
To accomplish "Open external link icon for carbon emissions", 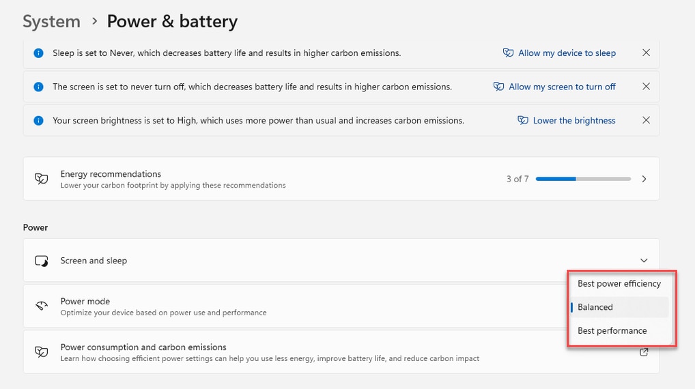I will point(644,352).
